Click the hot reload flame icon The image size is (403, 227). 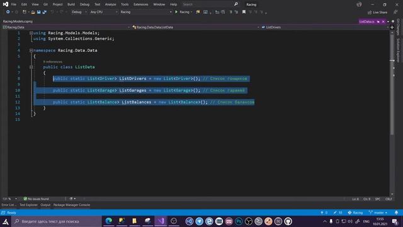click(x=198, y=12)
